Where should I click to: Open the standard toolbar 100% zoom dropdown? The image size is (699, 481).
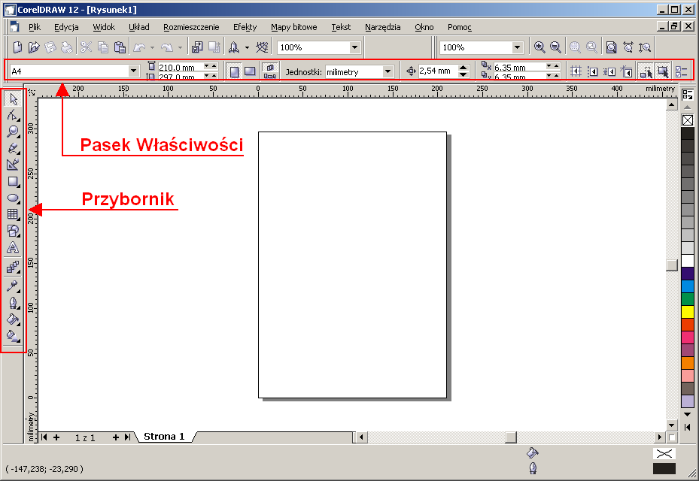pyautogui.click(x=355, y=47)
